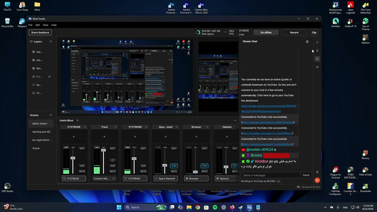Image resolution: width=377 pixels, height=212 pixels.
Task: Expand the first VY279HGE channel header dropdown
Action: pyautogui.click(x=85, y=127)
